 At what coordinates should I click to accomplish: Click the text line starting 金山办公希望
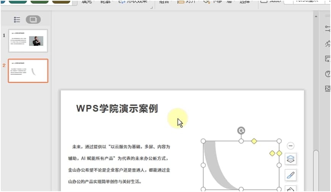tap(119, 170)
